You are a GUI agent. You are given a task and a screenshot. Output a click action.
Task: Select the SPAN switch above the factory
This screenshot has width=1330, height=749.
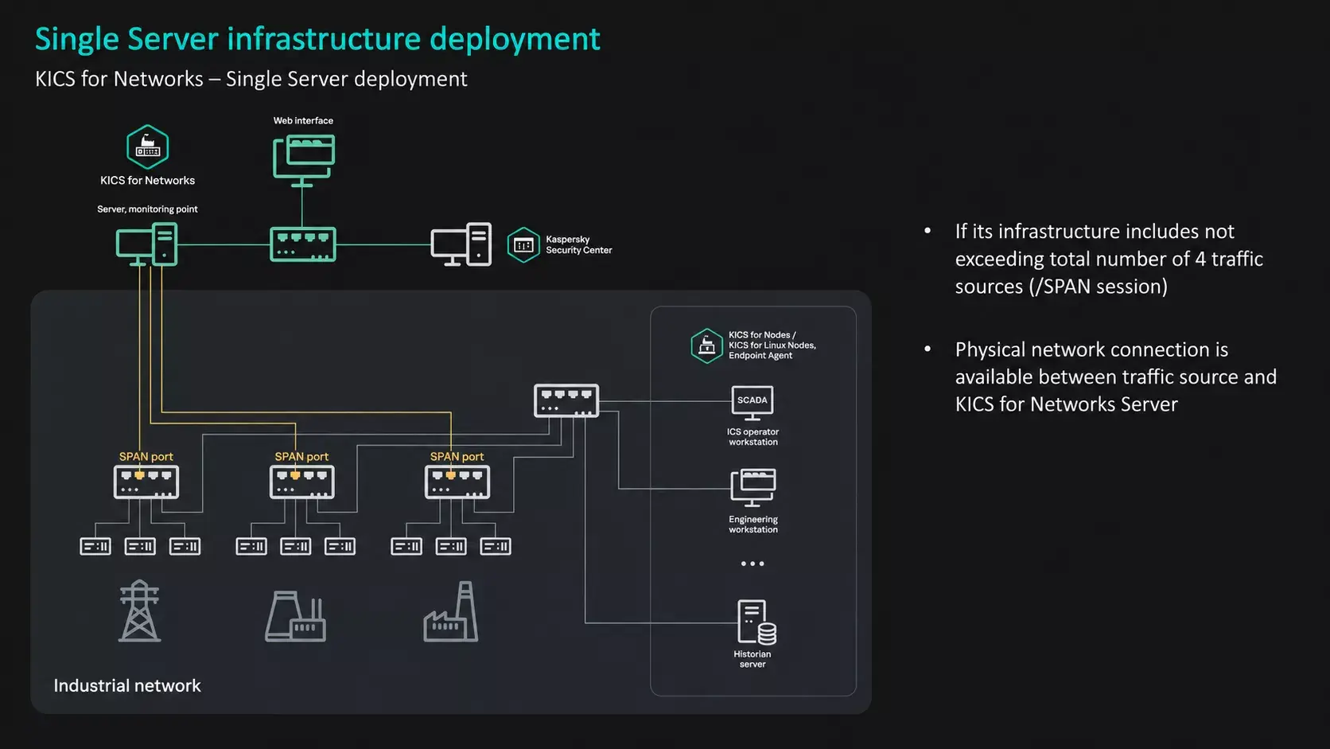click(457, 482)
